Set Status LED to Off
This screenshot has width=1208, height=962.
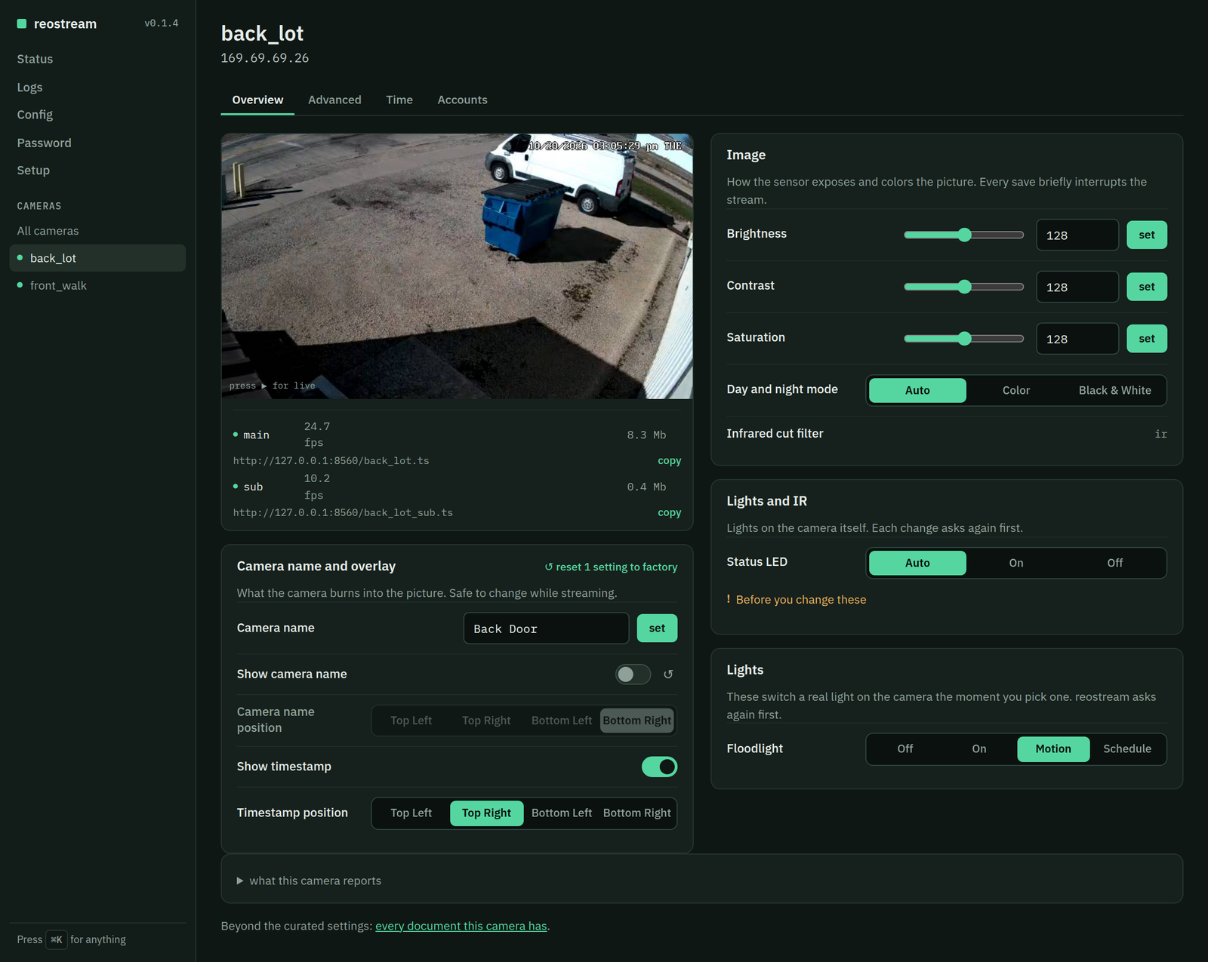tap(1114, 563)
